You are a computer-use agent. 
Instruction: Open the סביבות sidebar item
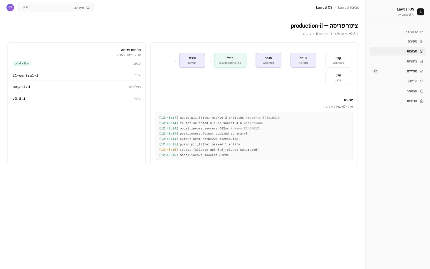click(x=398, y=51)
